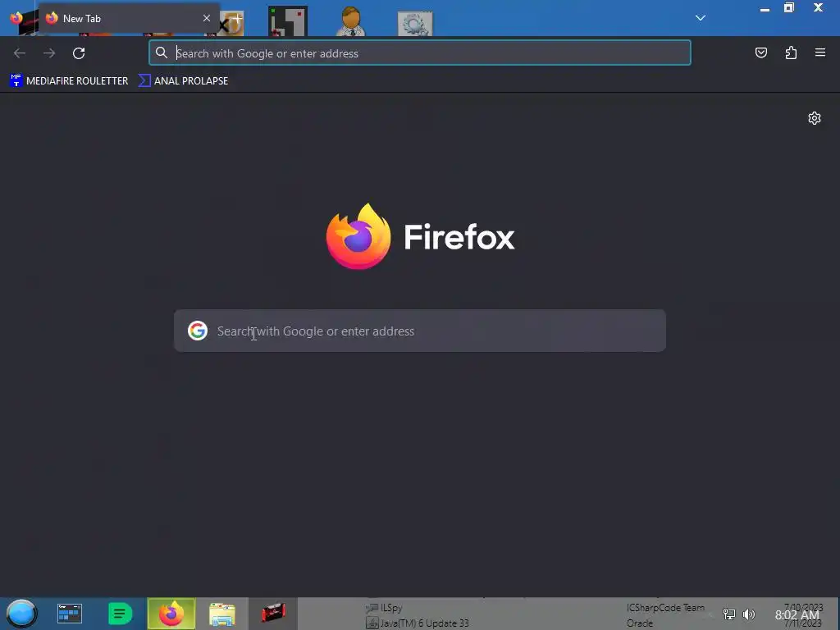Open the red app icon in taskbar
The height and width of the screenshot is (630, 840).
pyautogui.click(x=273, y=614)
